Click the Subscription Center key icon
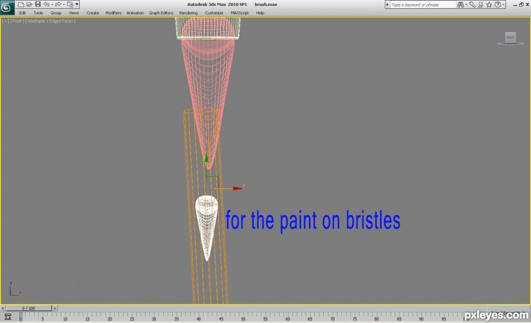The image size is (531, 323). (472, 5)
